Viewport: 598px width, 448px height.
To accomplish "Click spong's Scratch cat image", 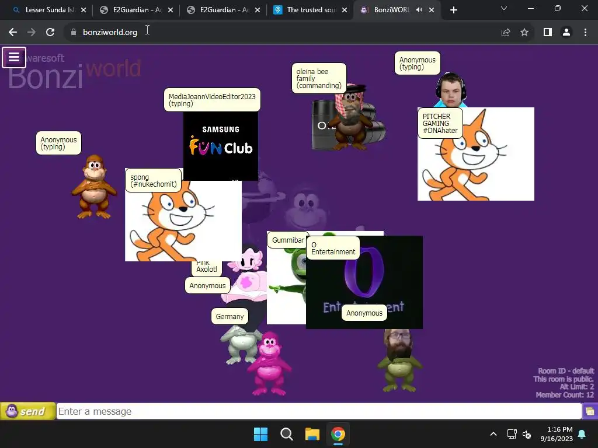I will point(183,221).
